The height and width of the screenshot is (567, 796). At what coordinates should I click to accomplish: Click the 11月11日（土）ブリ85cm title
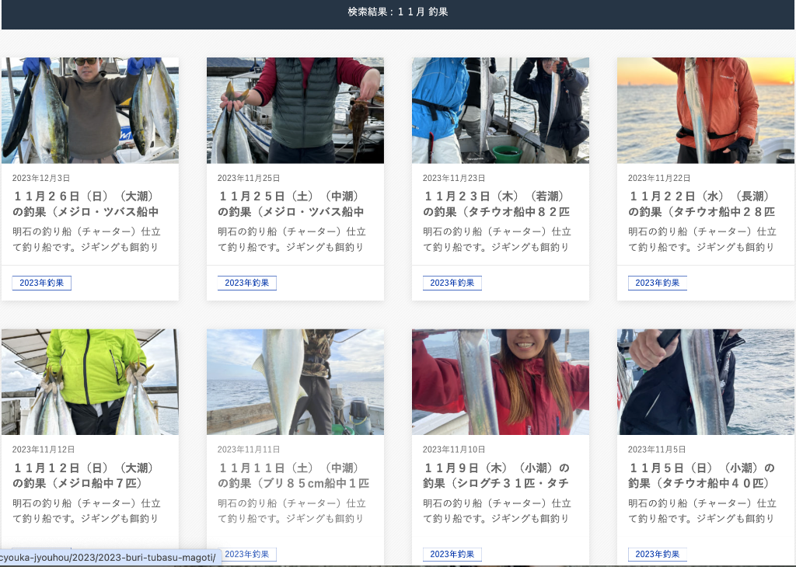(293, 475)
